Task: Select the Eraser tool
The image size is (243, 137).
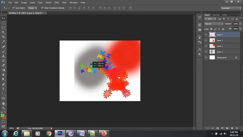Action: pos(3,65)
